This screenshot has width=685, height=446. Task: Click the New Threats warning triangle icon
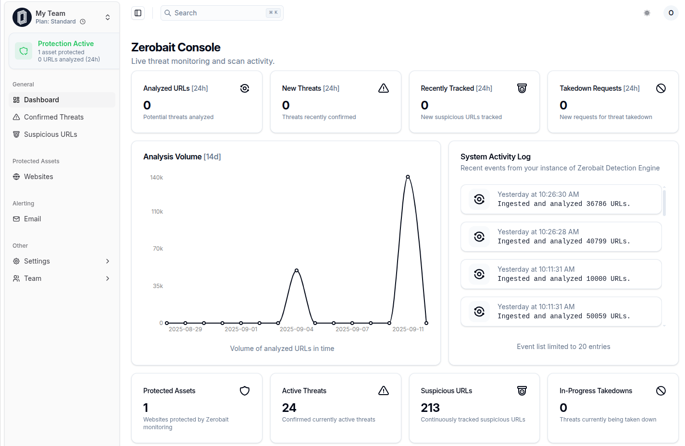383,88
